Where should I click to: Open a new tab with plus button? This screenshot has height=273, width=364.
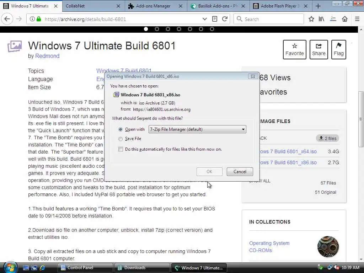click(x=318, y=6)
